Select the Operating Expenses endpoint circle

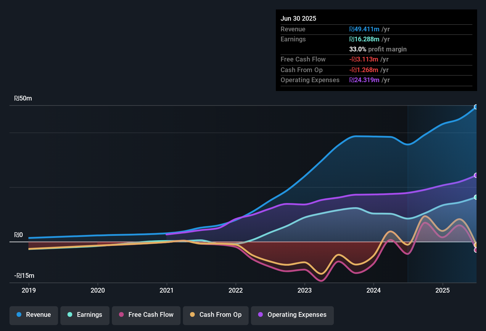coord(476,175)
